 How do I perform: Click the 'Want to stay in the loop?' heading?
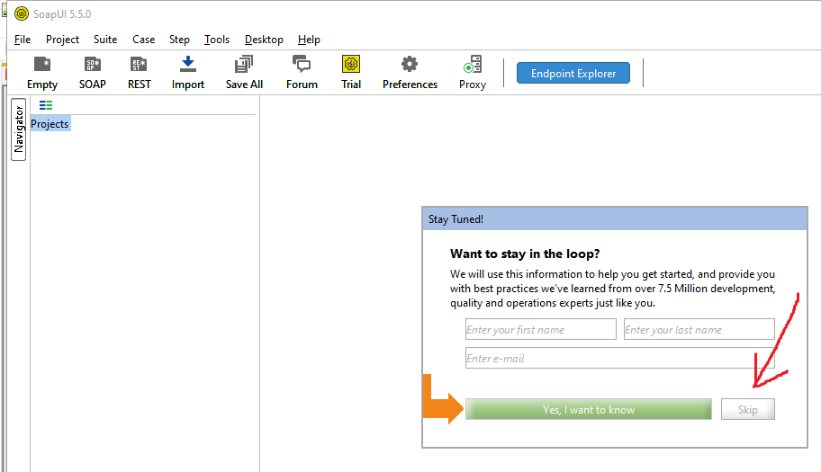pos(525,254)
